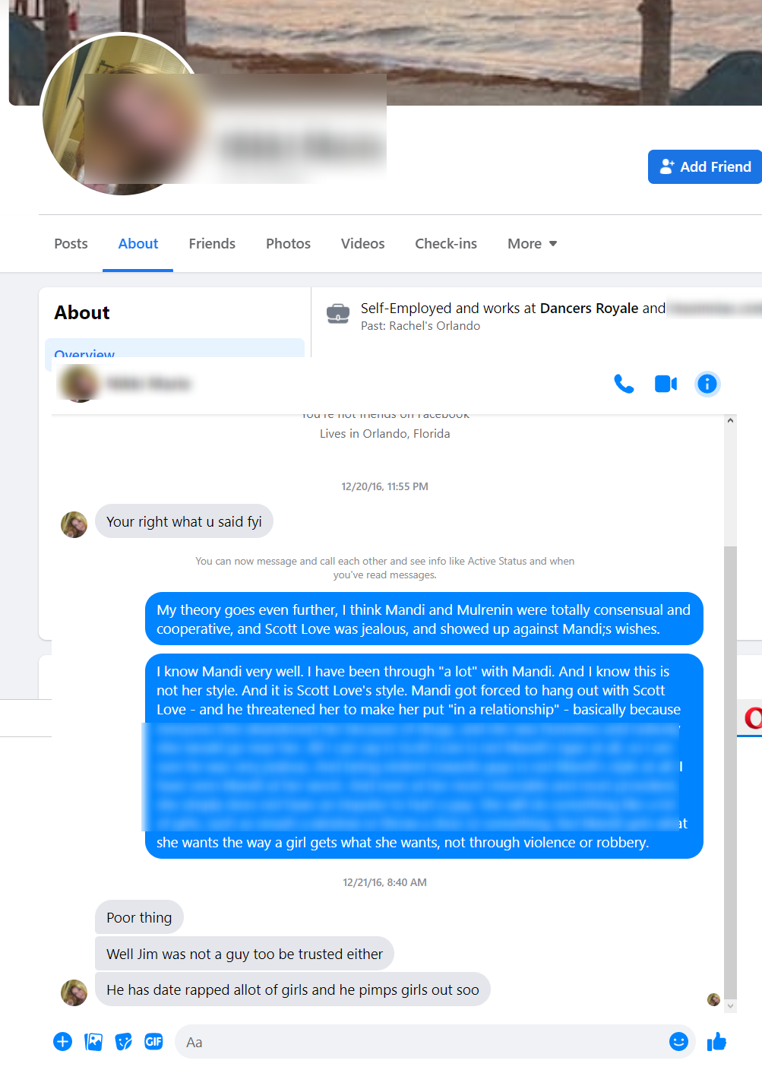762x1070 pixels.
Task: Start a video chat with camera icon
Action: pos(666,384)
